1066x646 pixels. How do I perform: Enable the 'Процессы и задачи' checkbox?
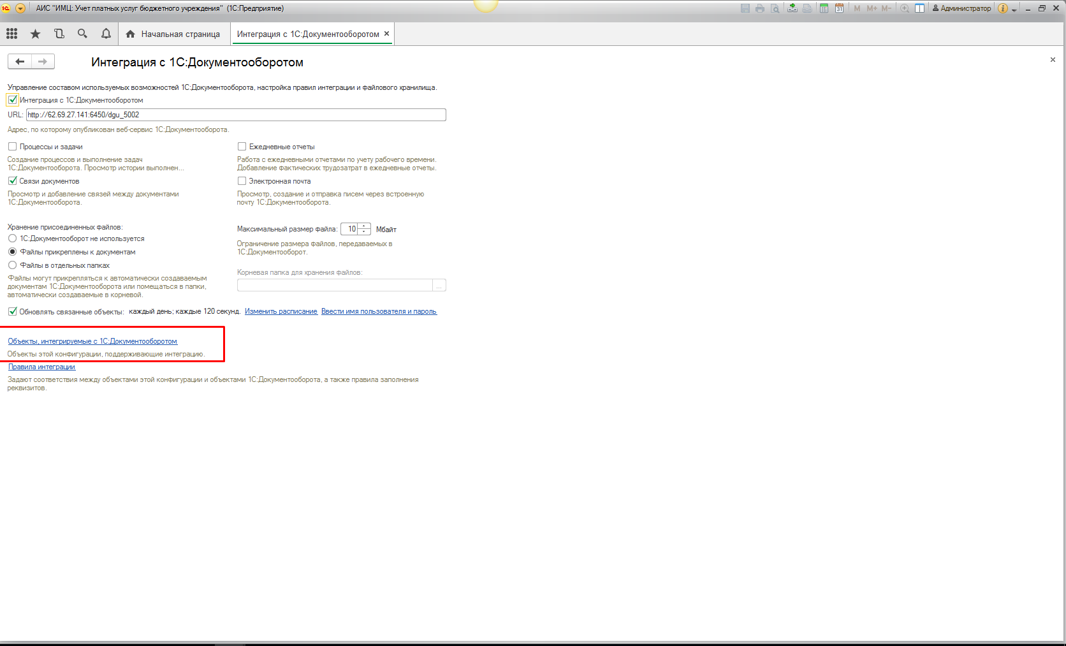point(12,147)
